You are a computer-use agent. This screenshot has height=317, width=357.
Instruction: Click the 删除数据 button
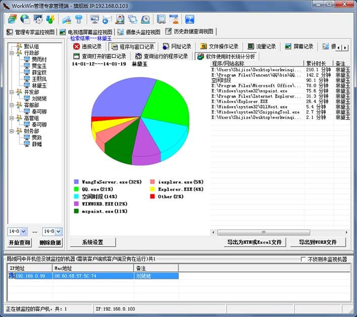[x=50, y=243]
